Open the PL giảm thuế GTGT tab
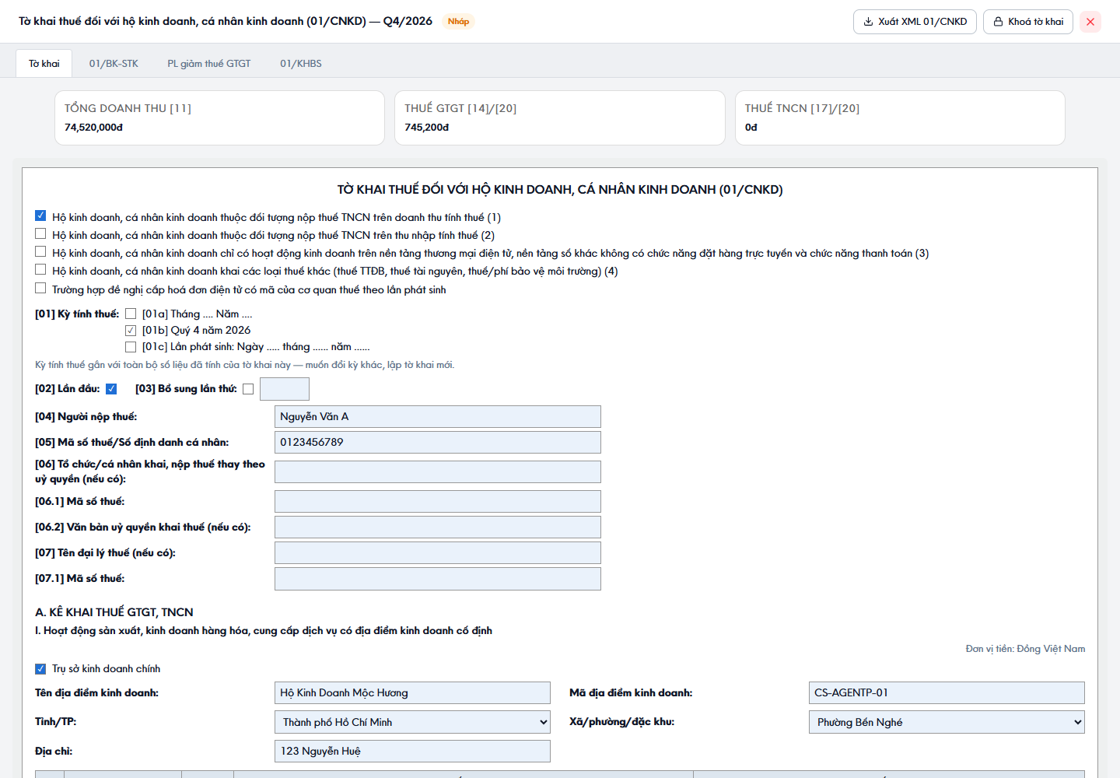This screenshot has width=1120, height=778. coord(209,64)
